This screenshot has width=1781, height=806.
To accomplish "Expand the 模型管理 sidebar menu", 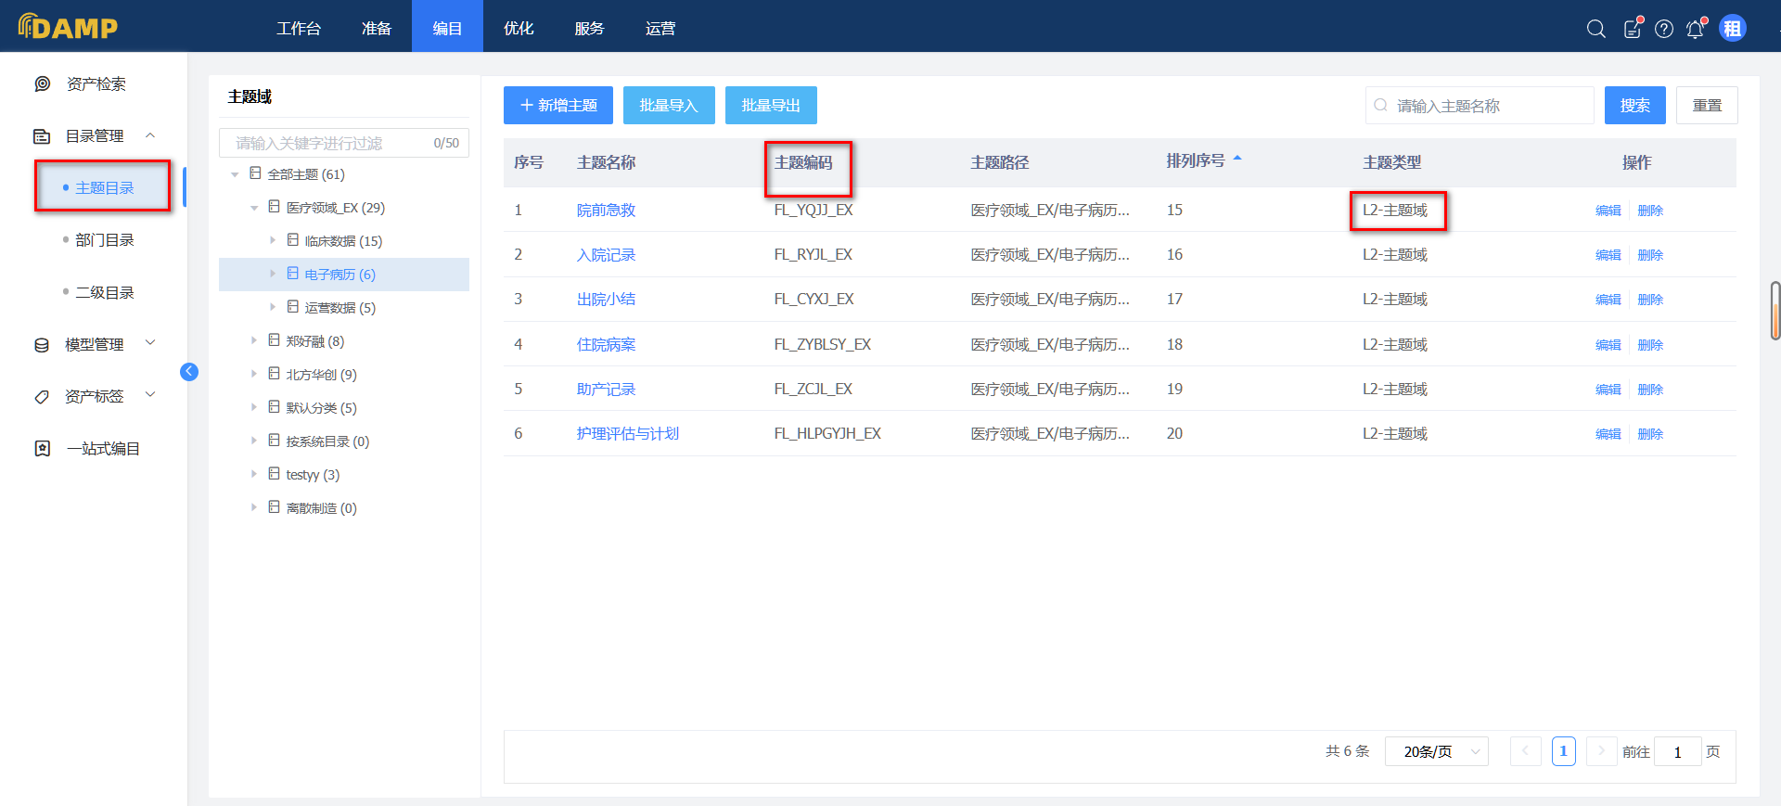I will coord(94,345).
